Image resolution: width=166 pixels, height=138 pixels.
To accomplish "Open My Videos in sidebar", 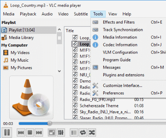I will click(28, 53).
